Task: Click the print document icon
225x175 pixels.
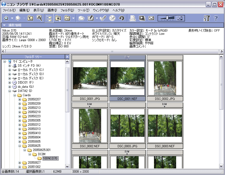Action: pos(133,18)
